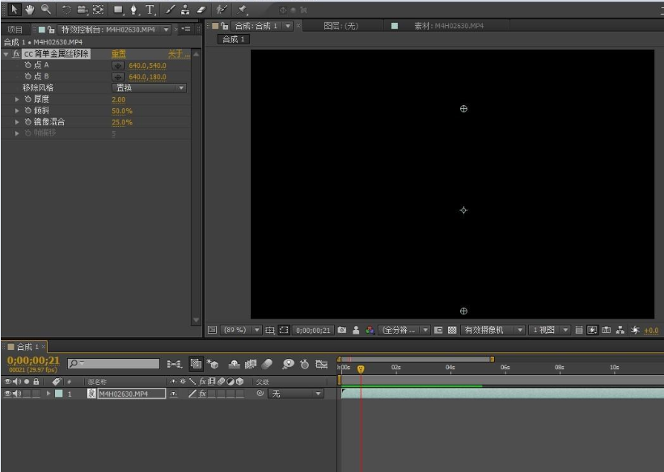Select the Pen tool

coord(133,10)
